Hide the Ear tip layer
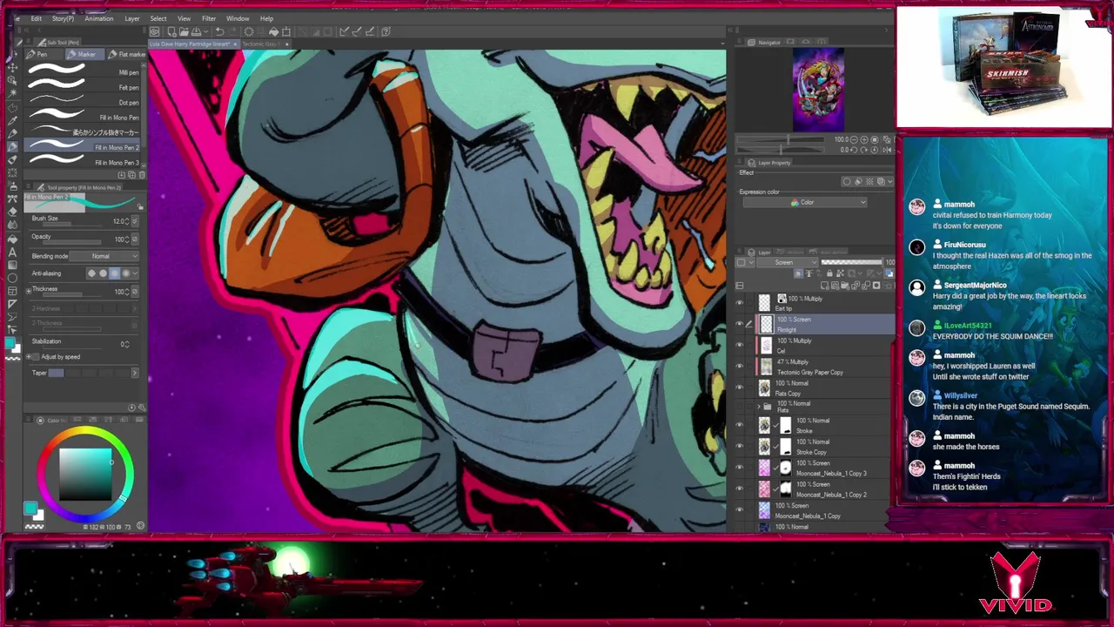The width and height of the screenshot is (1114, 627). coord(739,303)
